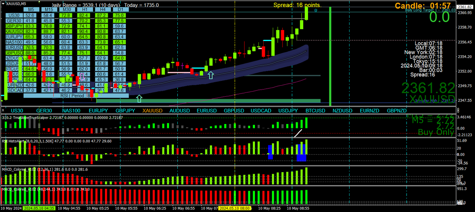Click GER30 H4 value 85.3
Image resolution: width=475 pixels, height=212 pixels.
pos(101,21)
